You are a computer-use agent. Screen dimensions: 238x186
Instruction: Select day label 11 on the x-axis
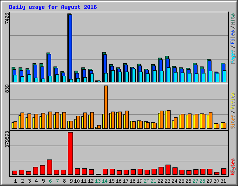pyautogui.click(x=84, y=181)
